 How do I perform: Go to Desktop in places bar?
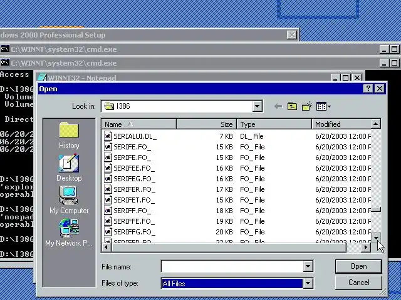point(69,168)
